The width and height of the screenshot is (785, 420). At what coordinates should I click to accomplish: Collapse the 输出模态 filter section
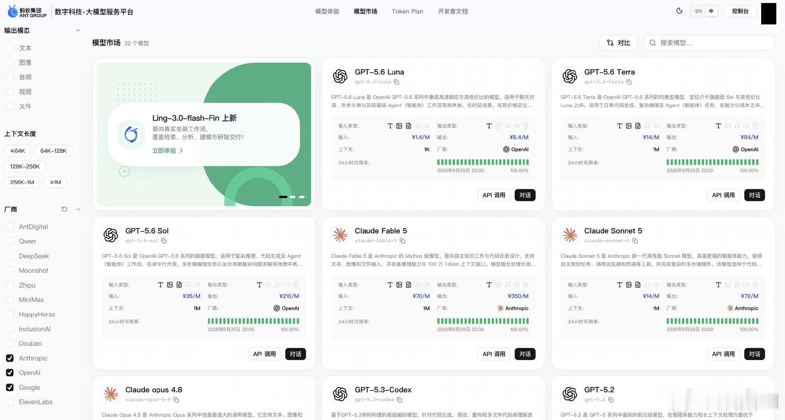[x=78, y=30]
